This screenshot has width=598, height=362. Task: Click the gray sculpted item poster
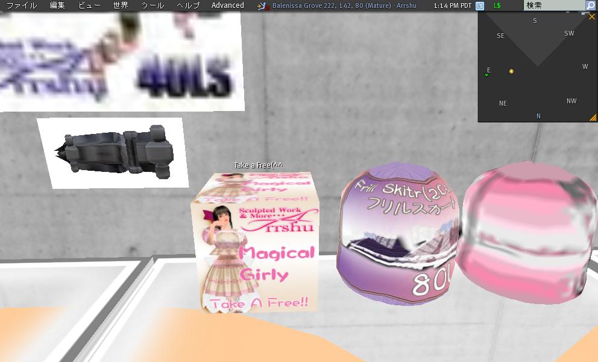tap(113, 153)
